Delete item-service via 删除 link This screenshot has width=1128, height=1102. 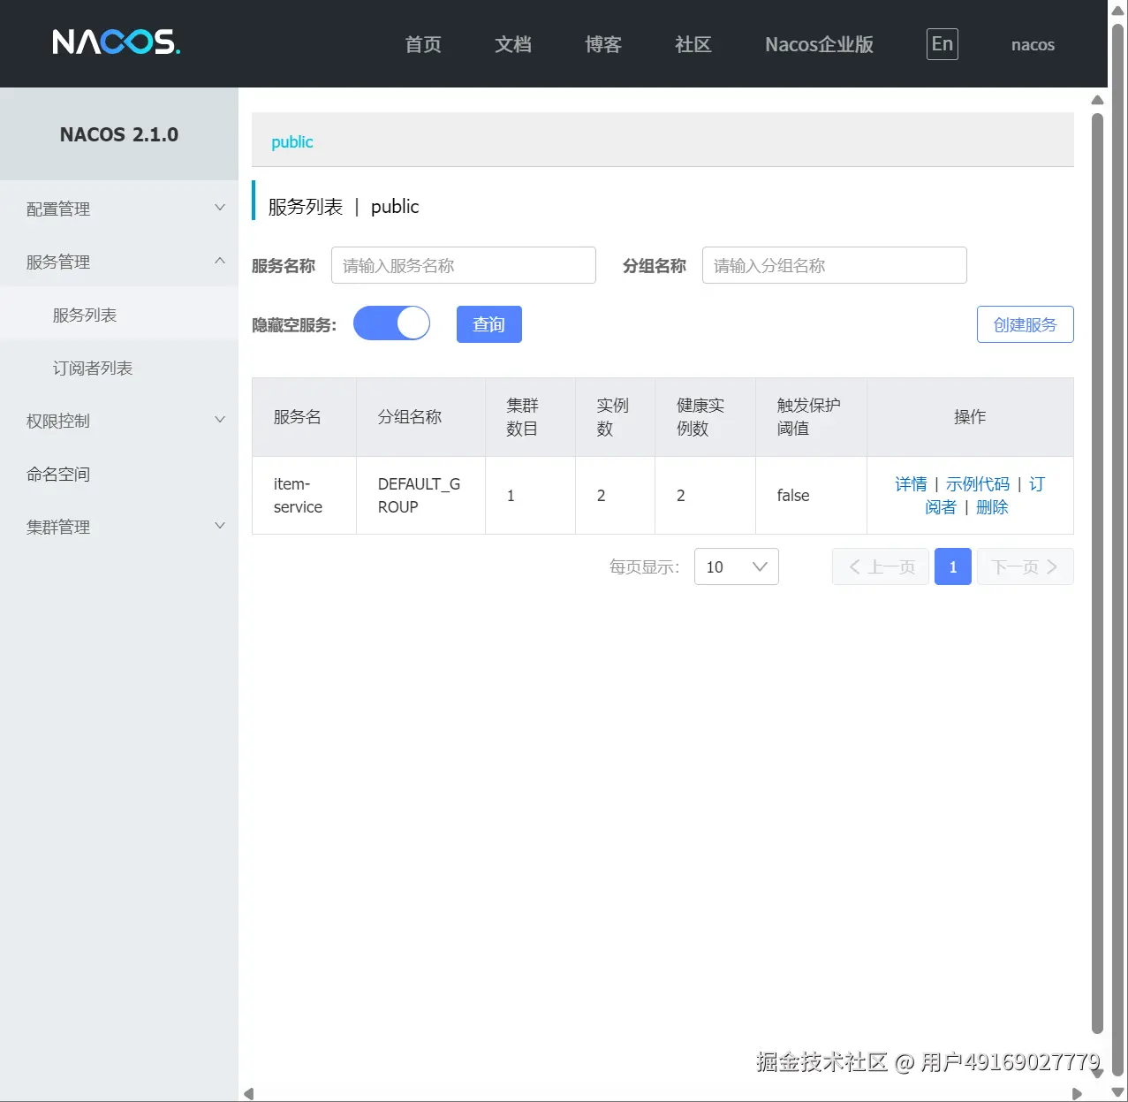click(992, 506)
